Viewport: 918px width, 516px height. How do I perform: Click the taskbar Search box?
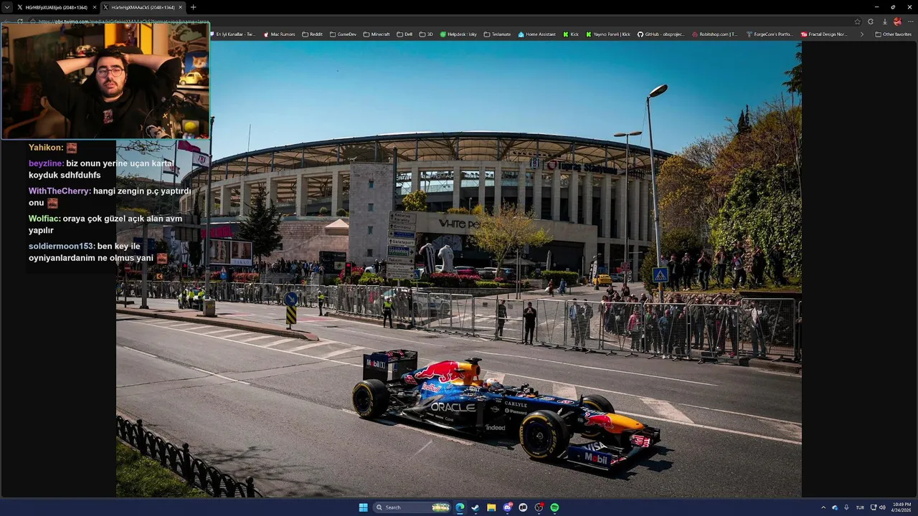click(412, 507)
